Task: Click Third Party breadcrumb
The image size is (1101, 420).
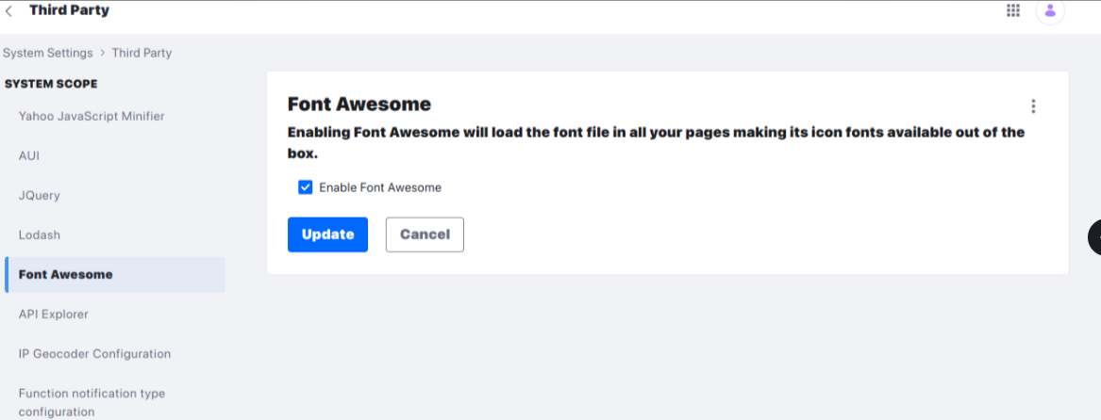Action: coord(142,53)
